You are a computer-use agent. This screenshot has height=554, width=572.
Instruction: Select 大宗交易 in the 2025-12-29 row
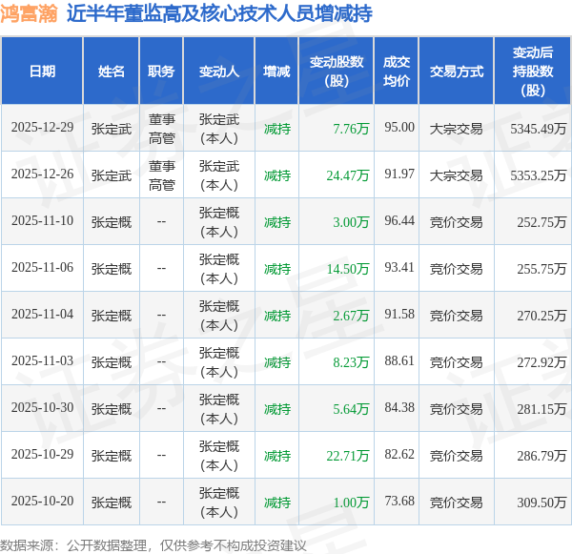tap(456, 129)
